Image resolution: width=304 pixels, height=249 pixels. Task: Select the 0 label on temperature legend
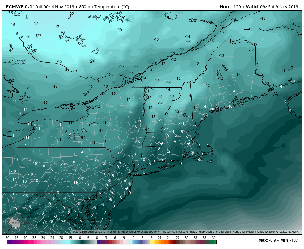97,238
